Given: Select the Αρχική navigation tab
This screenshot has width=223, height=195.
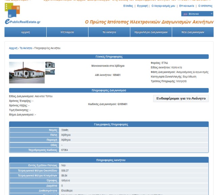Looking at the screenshot, I should click(x=25, y=32).
